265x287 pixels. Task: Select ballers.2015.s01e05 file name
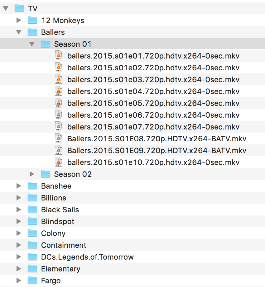[153, 103]
